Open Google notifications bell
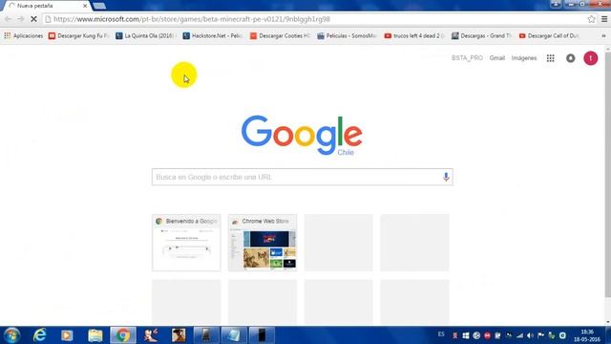The height and width of the screenshot is (344, 611). coord(571,58)
